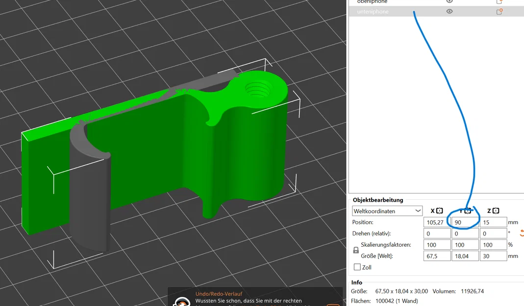Viewport: 524px width, 306px height.
Task: Click the Info size value 67,50 x 18,04 x 30,00
Action: tap(401, 291)
